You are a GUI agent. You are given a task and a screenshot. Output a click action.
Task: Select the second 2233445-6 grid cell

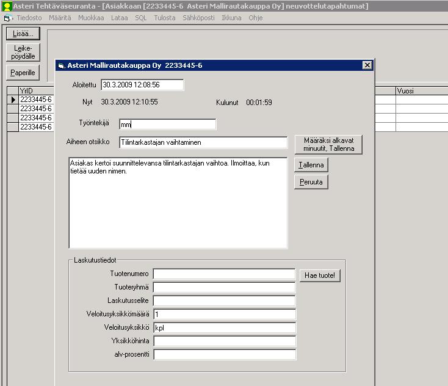pyautogui.click(x=36, y=109)
